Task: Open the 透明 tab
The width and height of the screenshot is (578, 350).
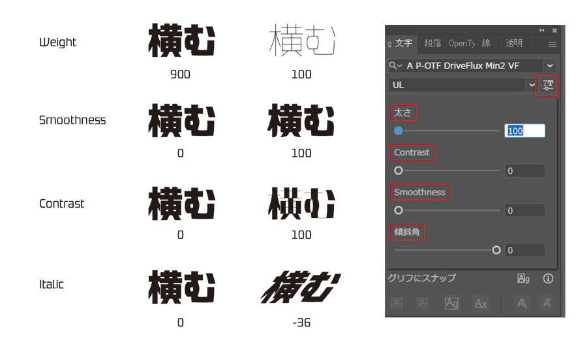Action: pyautogui.click(x=513, y=44)
